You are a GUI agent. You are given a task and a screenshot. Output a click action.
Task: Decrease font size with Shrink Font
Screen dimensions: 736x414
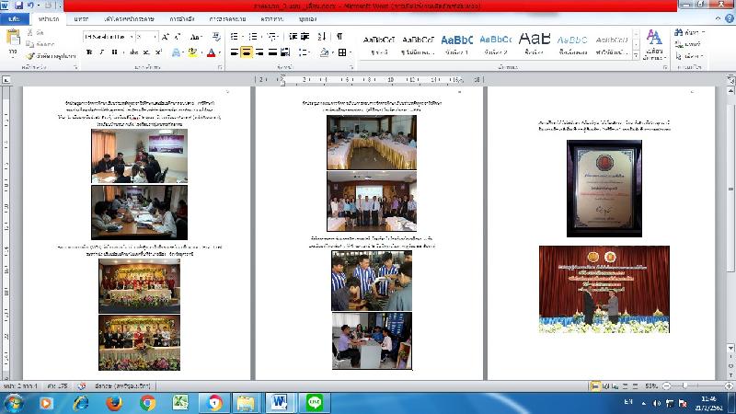pos(178,37)
